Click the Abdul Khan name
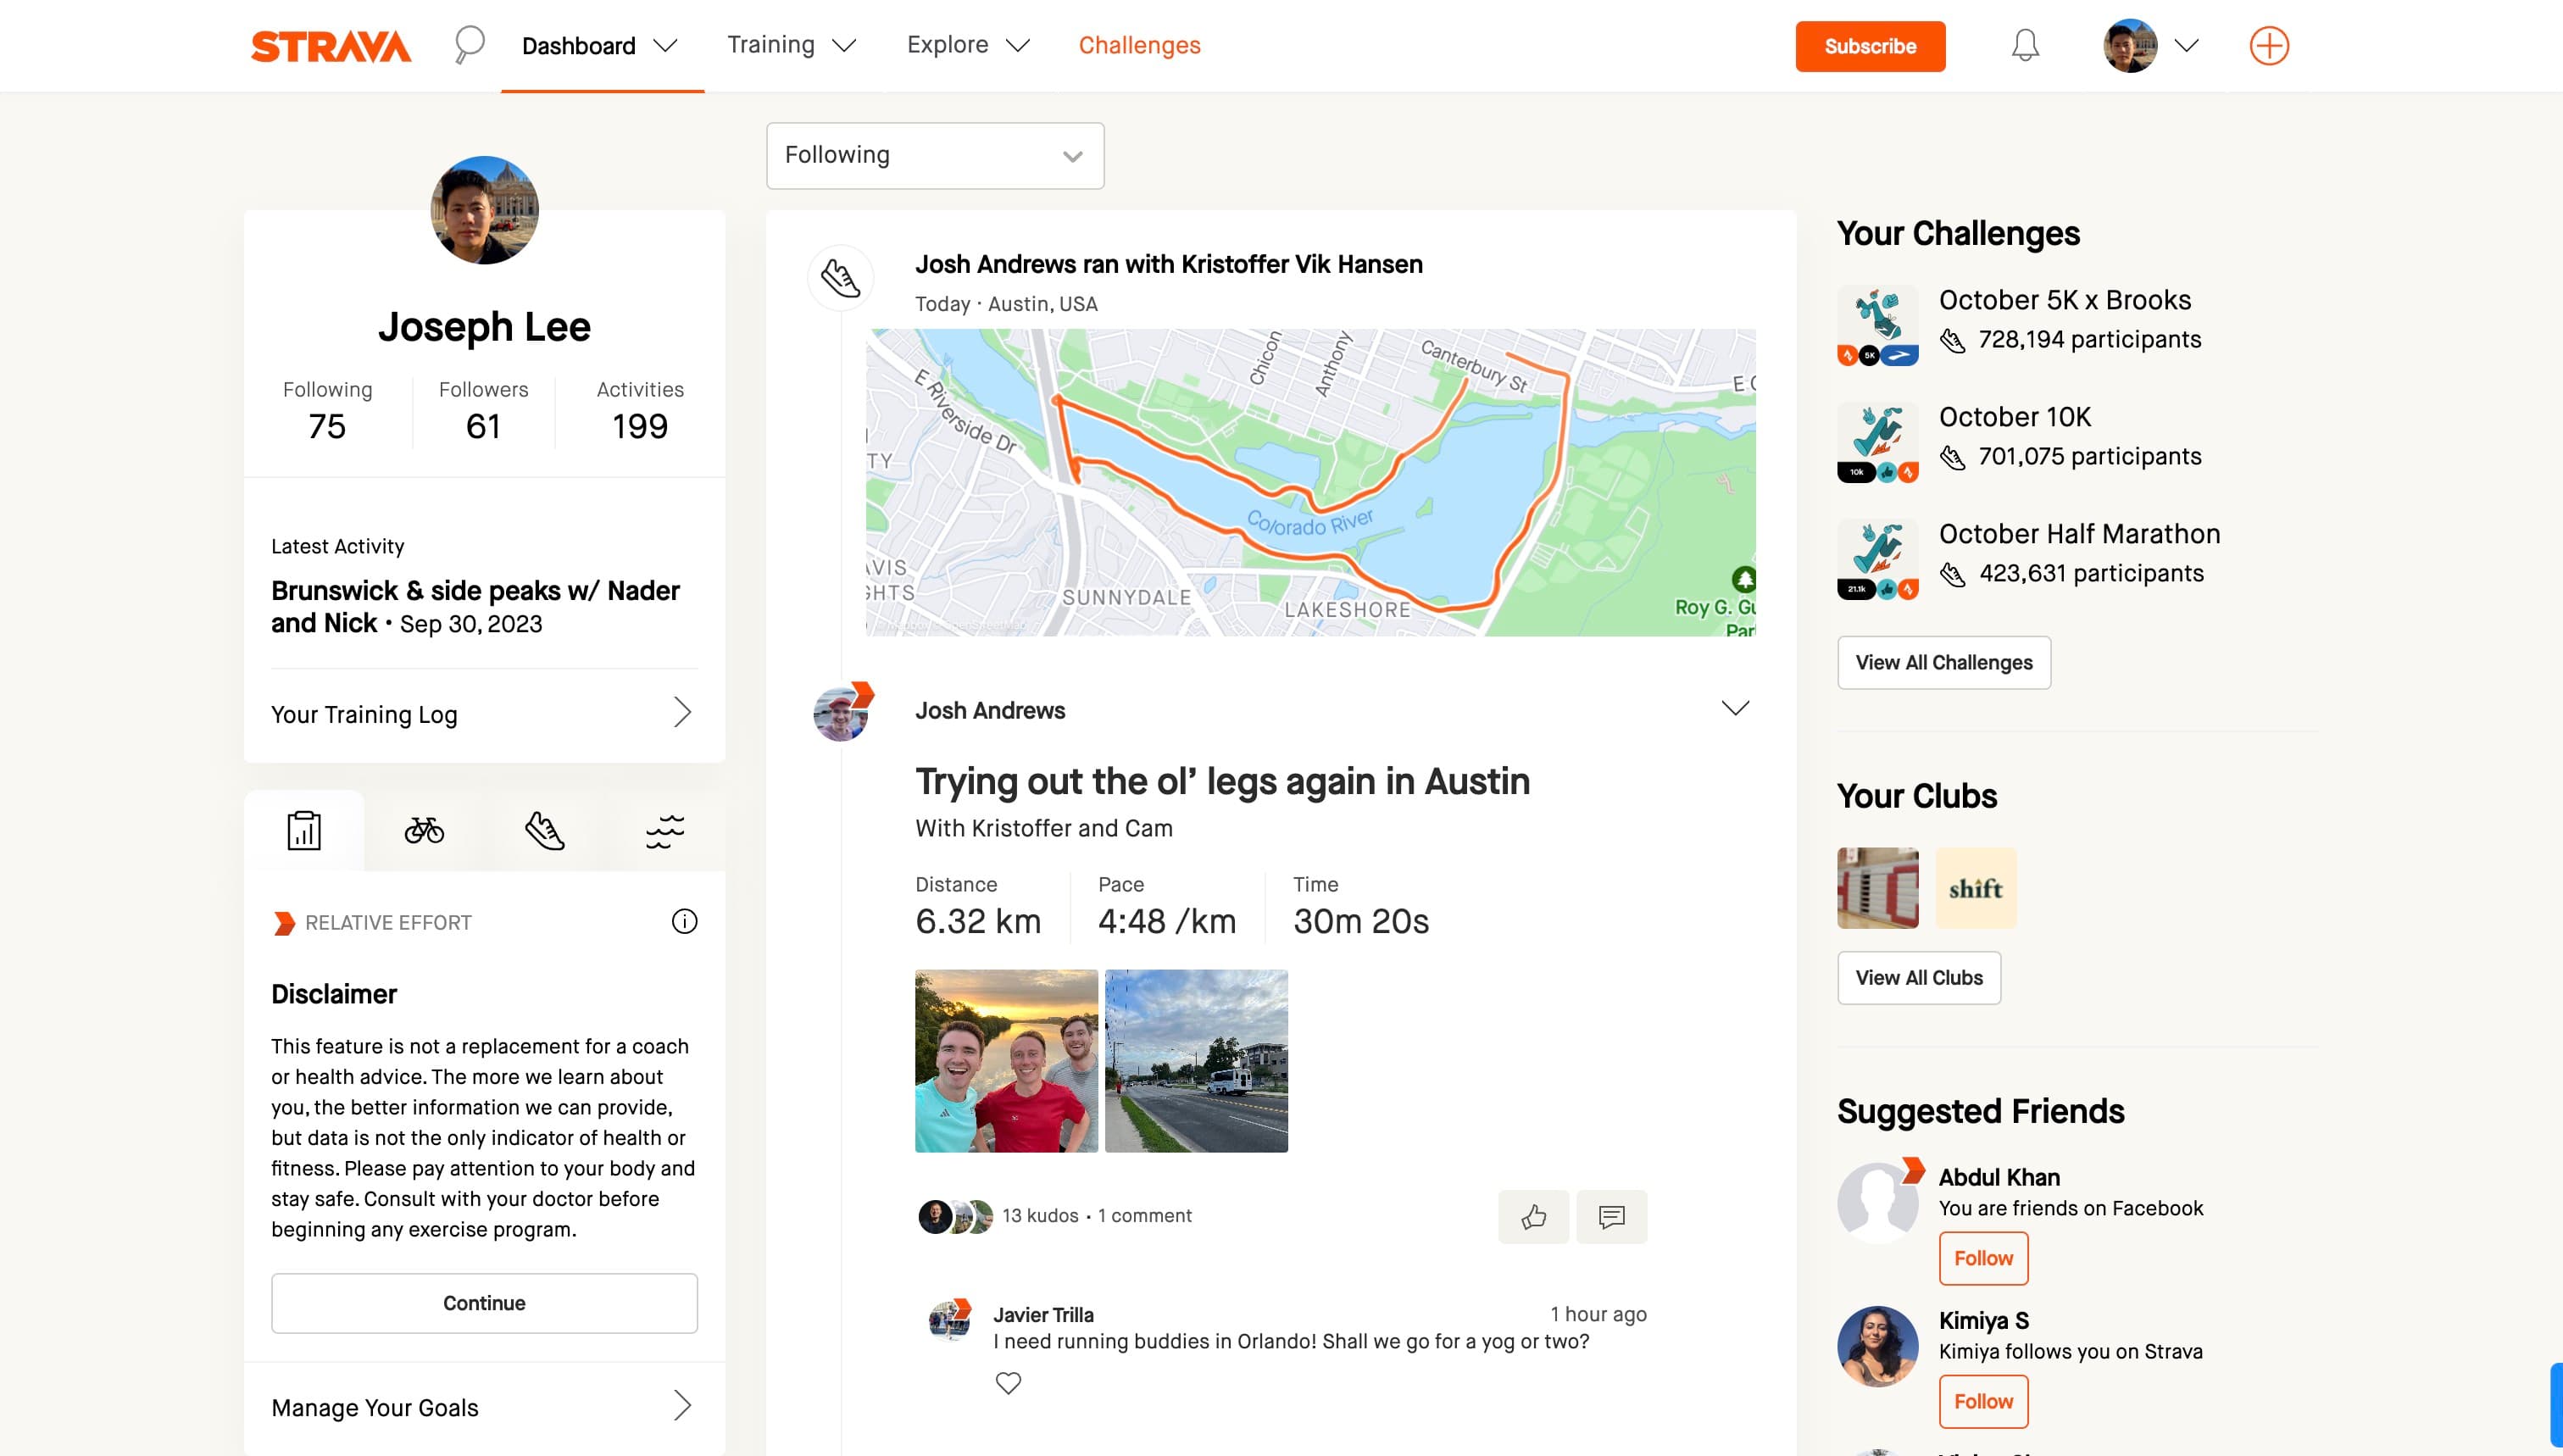The image size is (2563, 1456). (1999, 1177)
